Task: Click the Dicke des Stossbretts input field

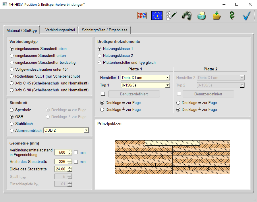Action: coord(61,169)
